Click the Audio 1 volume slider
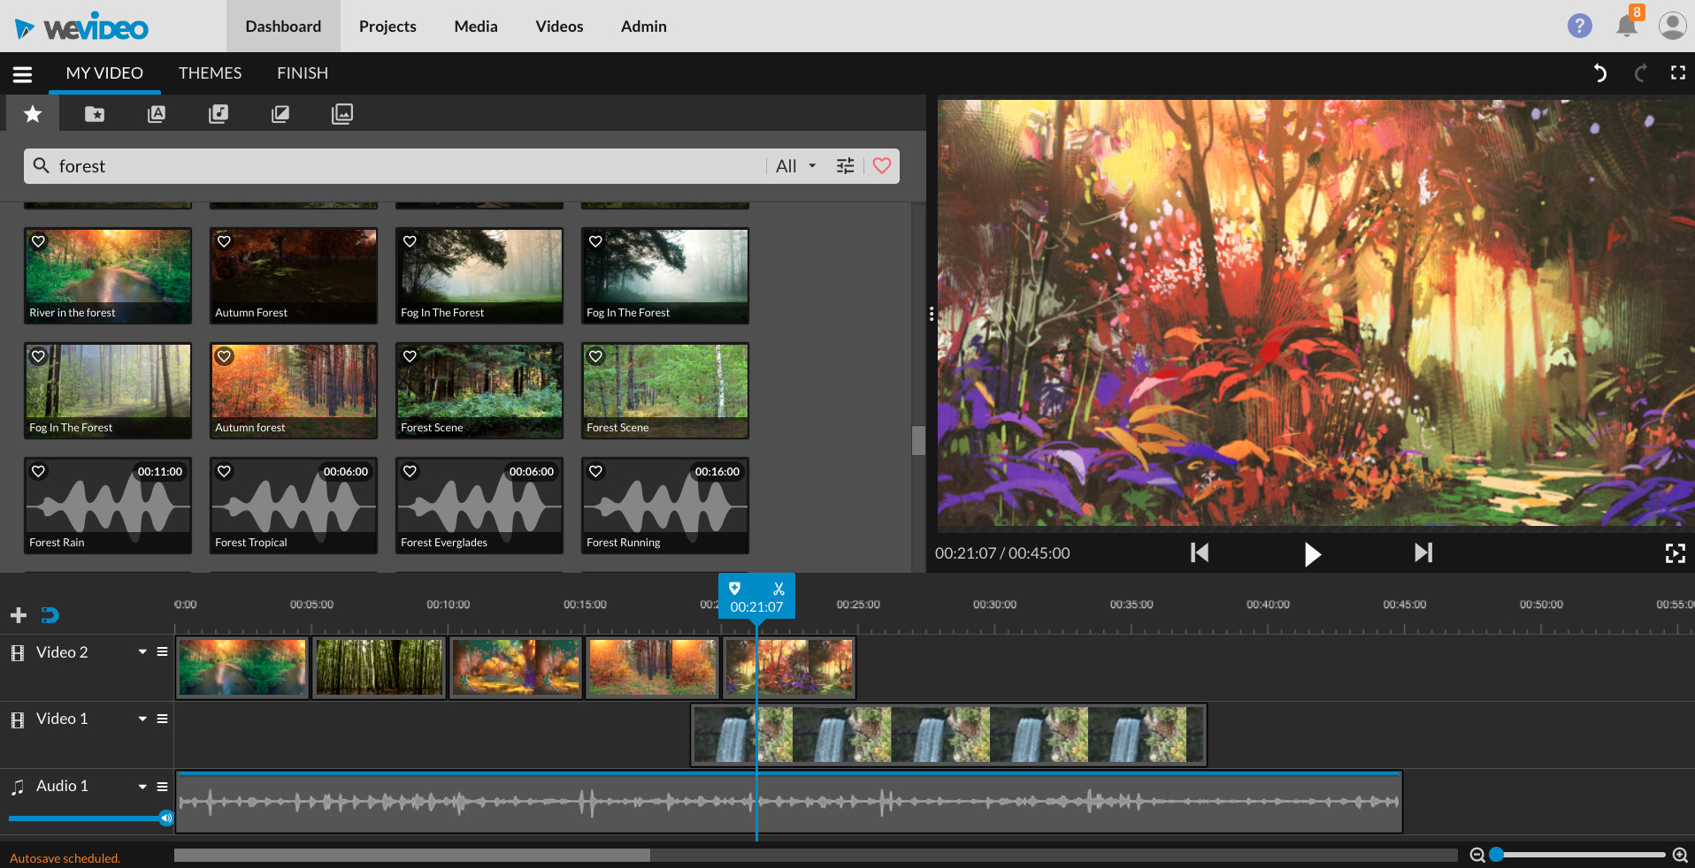Image resolution: width=1695 pixels, height=868 pixels. pos(88,819)
